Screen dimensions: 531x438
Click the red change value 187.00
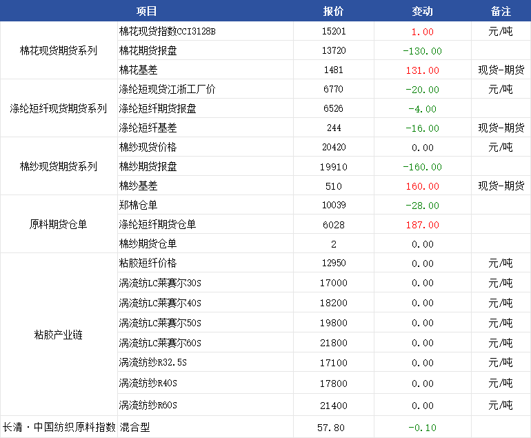[x=422, y=225]
